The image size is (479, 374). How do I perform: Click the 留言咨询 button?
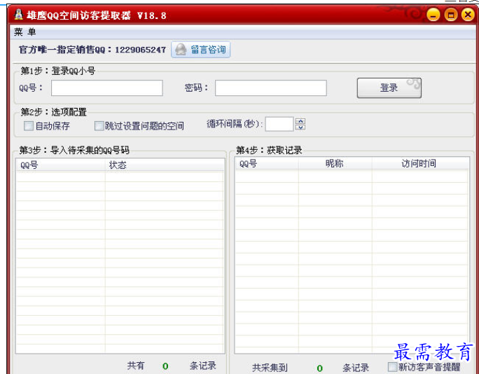(201, 50)
